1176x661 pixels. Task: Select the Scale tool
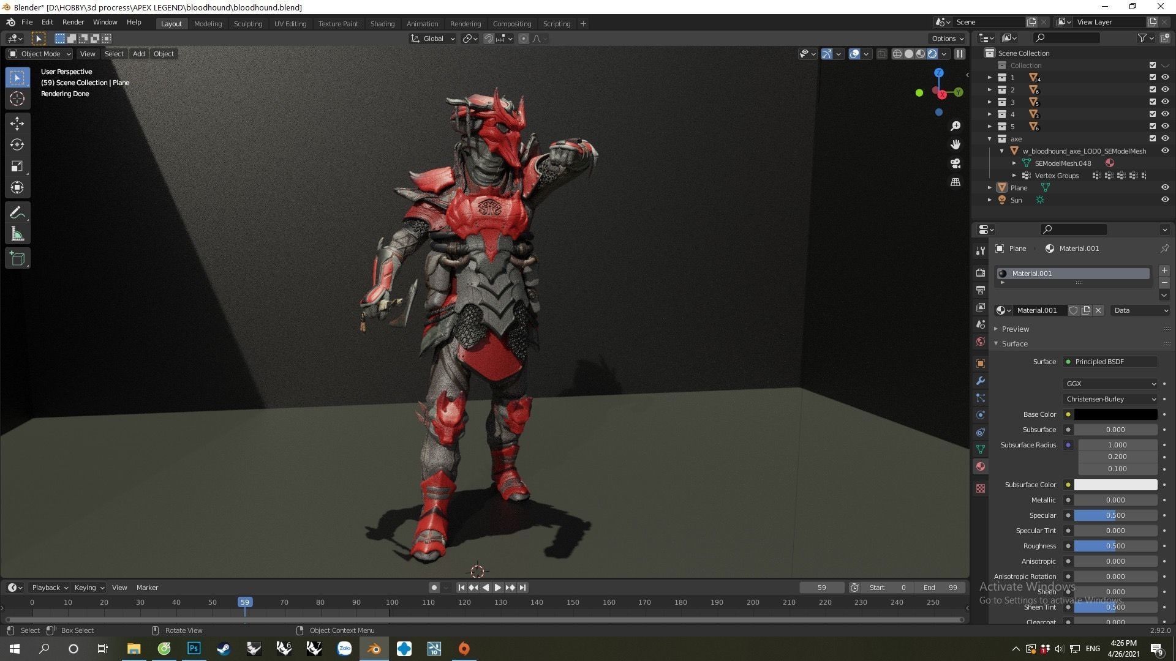(x=17, y=166)
